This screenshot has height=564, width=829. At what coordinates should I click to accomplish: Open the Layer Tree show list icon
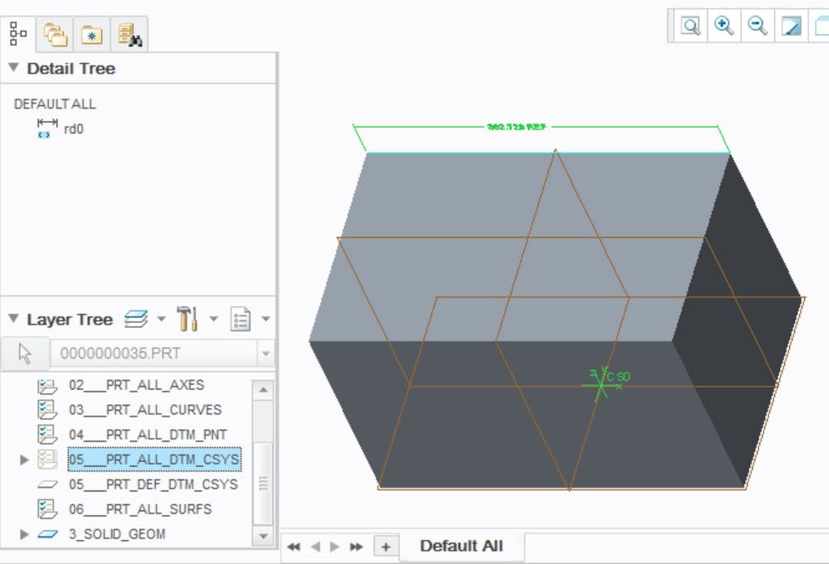click(241, 319)
